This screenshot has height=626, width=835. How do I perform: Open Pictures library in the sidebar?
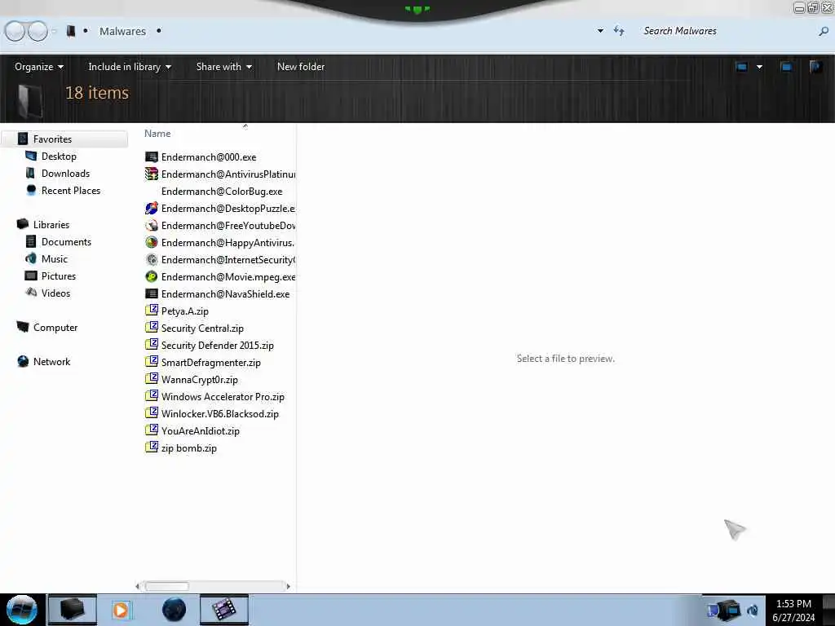pyautogui.click(x=59, y=276)
